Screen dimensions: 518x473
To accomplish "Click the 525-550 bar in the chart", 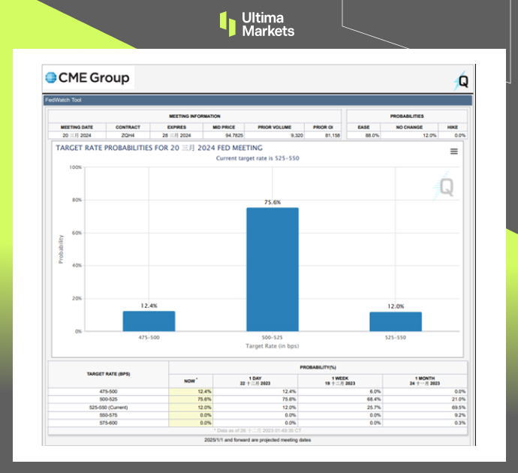I will [396, 321].
